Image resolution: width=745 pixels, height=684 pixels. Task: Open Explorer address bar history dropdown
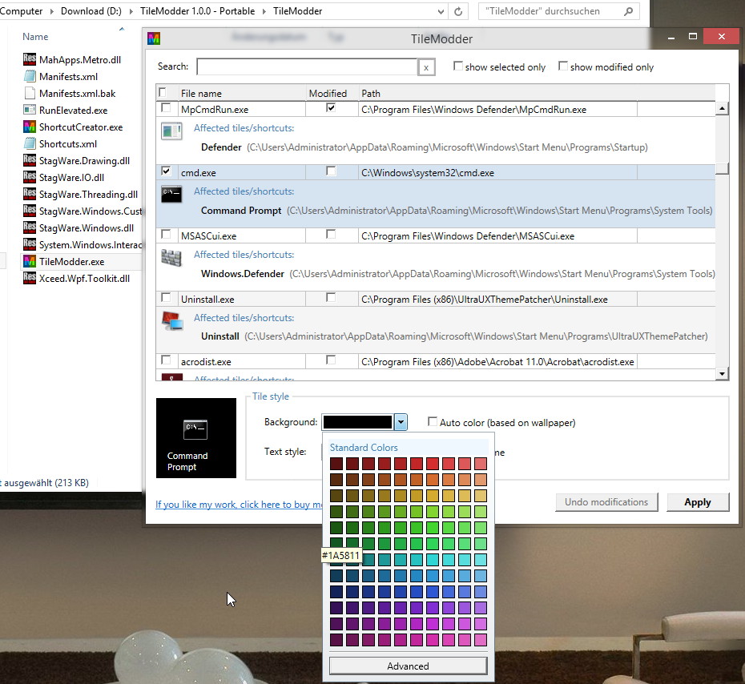tap(441, 11)
